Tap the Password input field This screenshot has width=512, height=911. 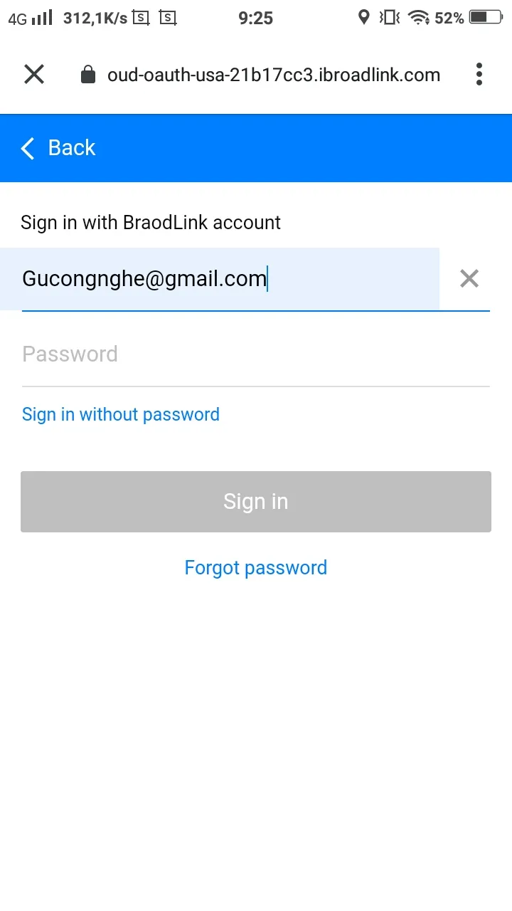[255, 354]
